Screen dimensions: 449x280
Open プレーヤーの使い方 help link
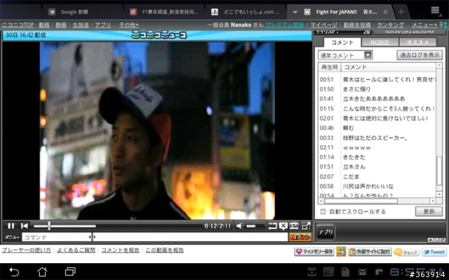27,251
